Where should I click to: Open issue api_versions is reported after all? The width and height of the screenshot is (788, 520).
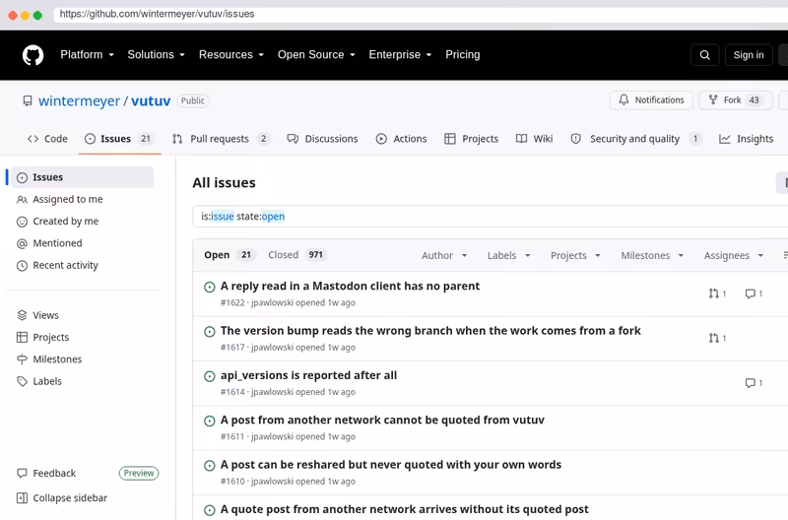pyautogui.click(x=308, y=376)
